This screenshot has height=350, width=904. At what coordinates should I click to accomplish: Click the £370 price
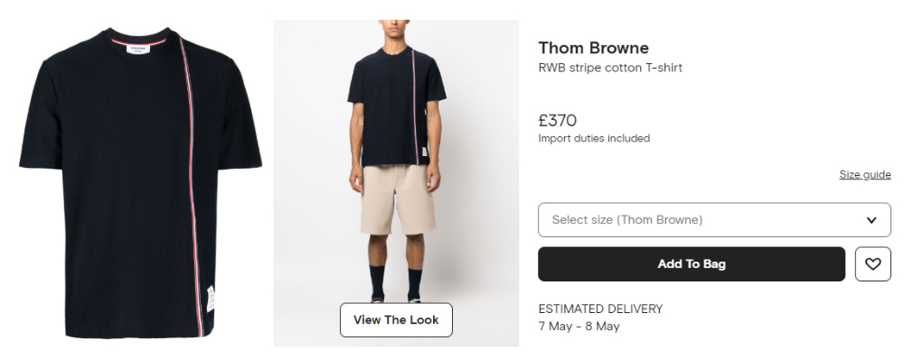(x=558, y=120)
